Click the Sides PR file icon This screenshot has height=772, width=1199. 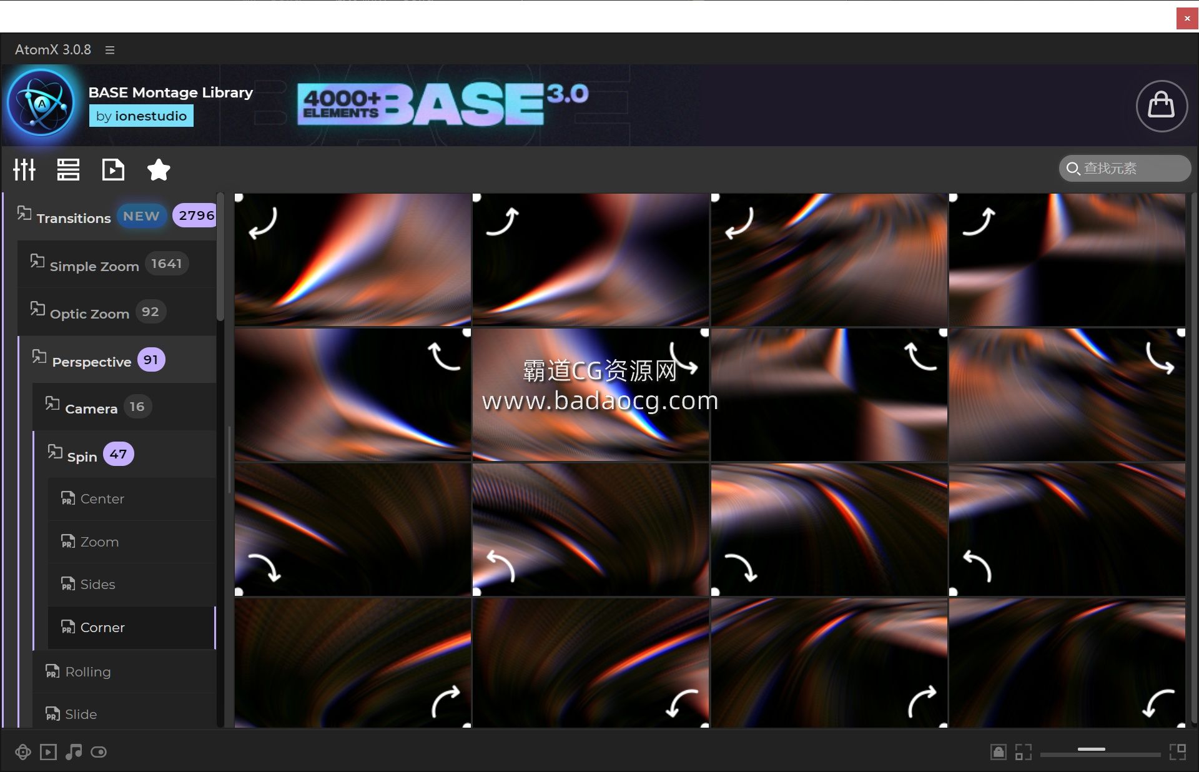[x=68, y=584]
